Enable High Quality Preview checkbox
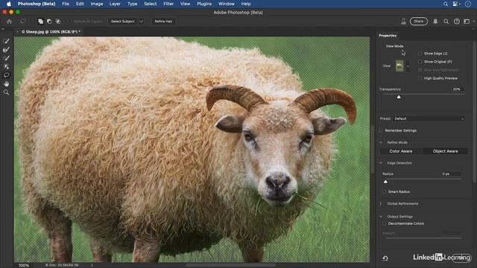Viewport: 477px width, 268px height. click(x=420, y=78)
